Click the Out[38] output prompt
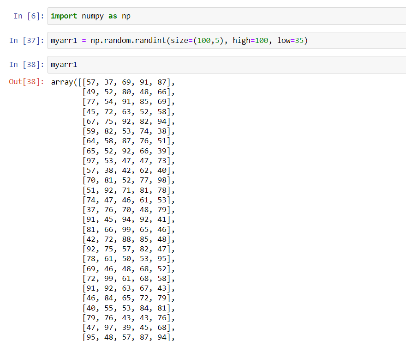 click(26, 82)
